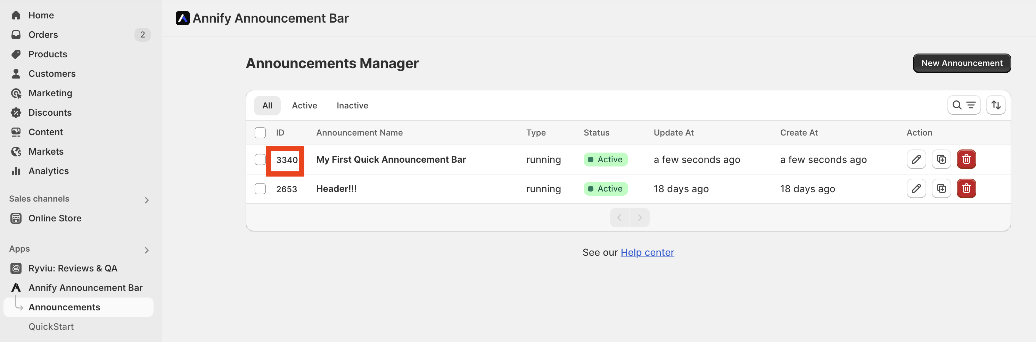Click the Content image icon
Viewport: 1036px width, 342px height.
click(x=16, y=132)
